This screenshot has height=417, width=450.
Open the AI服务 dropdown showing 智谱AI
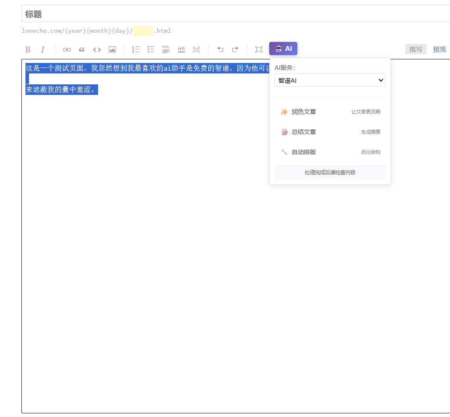point(330,80)
